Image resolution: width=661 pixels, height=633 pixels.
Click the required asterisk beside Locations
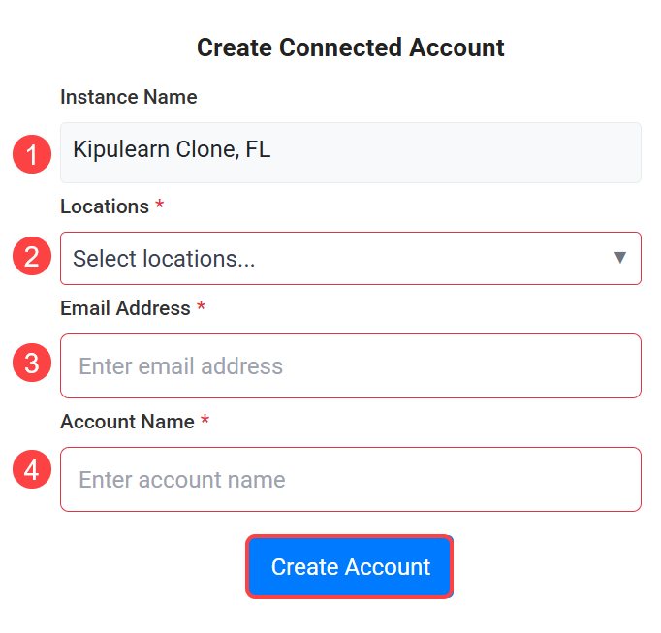pyautogui.click(x=159, y=206)
